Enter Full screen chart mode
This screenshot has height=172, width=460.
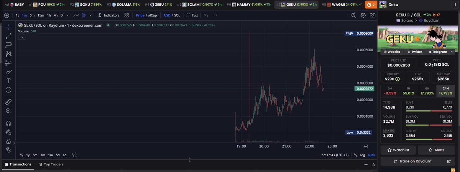coord(192,15)
